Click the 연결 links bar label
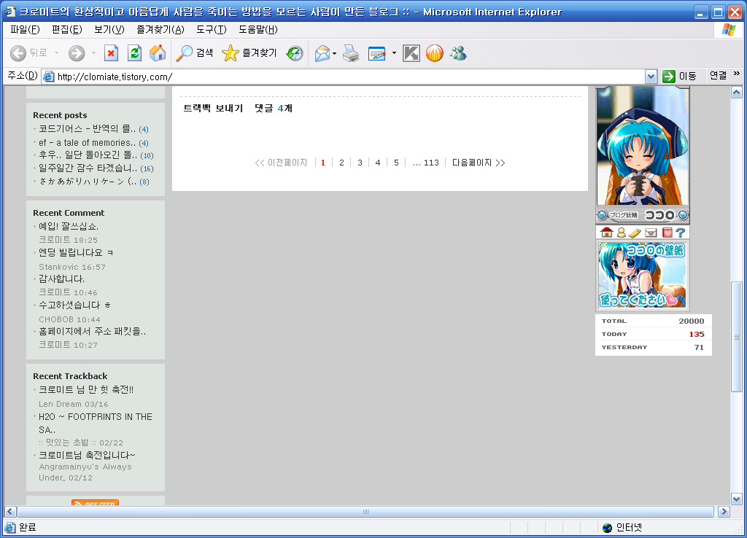 [x=718, y=76]
